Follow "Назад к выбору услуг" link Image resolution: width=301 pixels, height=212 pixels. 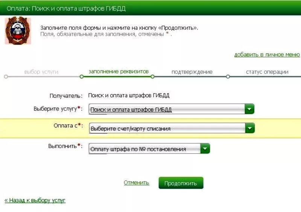[x=35, y=200]
